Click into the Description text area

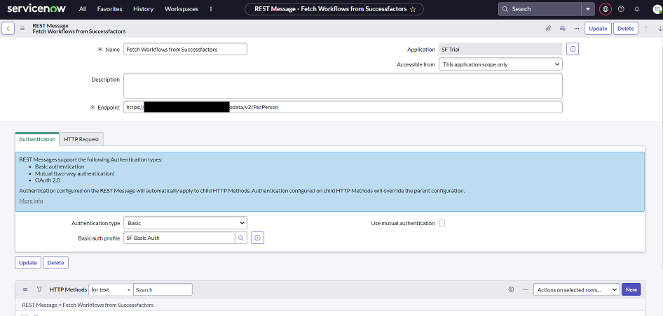pyautogui.click(x=343, y=85)
